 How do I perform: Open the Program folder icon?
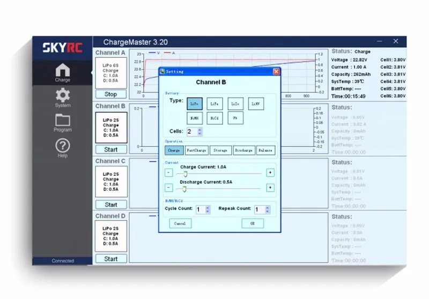(63, 123)
